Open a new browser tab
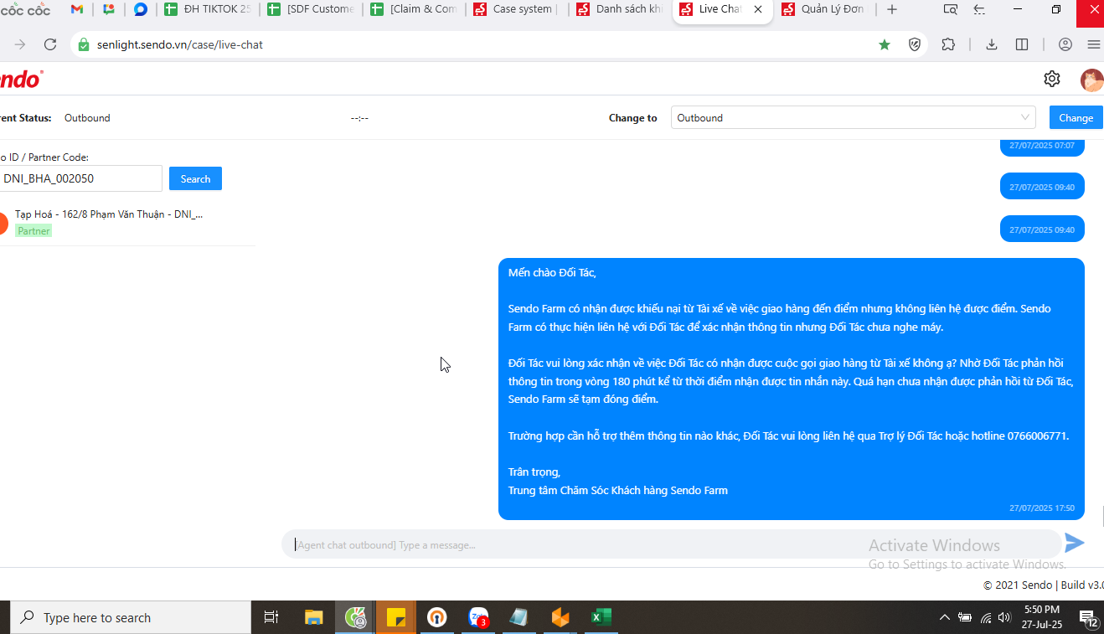This screenshot has width=1104, height=634. [x=892, y=9]
